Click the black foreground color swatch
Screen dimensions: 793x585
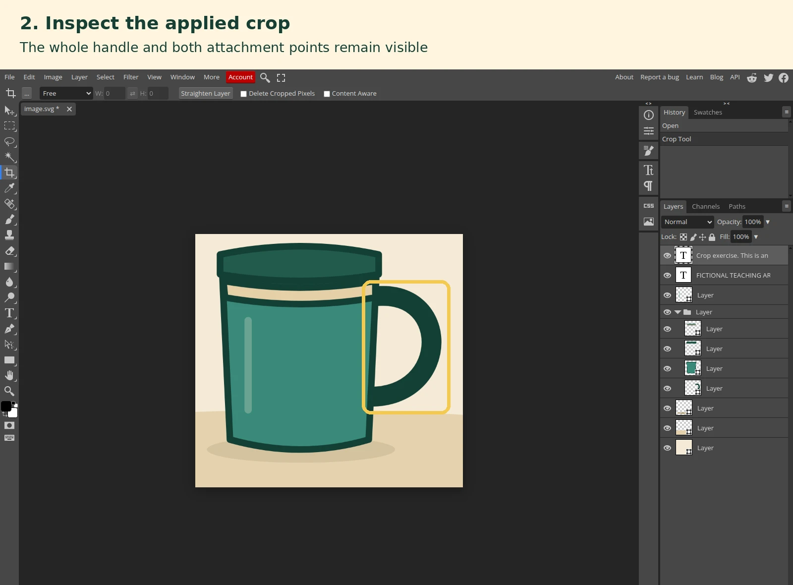[6, 407]
